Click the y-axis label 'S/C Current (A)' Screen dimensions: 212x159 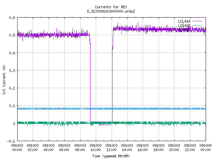tap(4, 79)
